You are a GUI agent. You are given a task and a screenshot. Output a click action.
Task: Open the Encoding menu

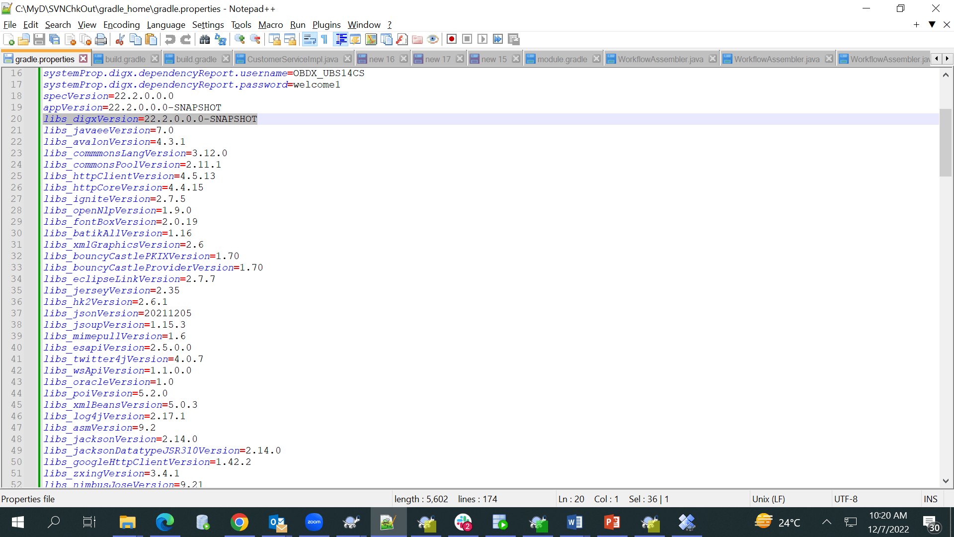click(x=121, y=24)
